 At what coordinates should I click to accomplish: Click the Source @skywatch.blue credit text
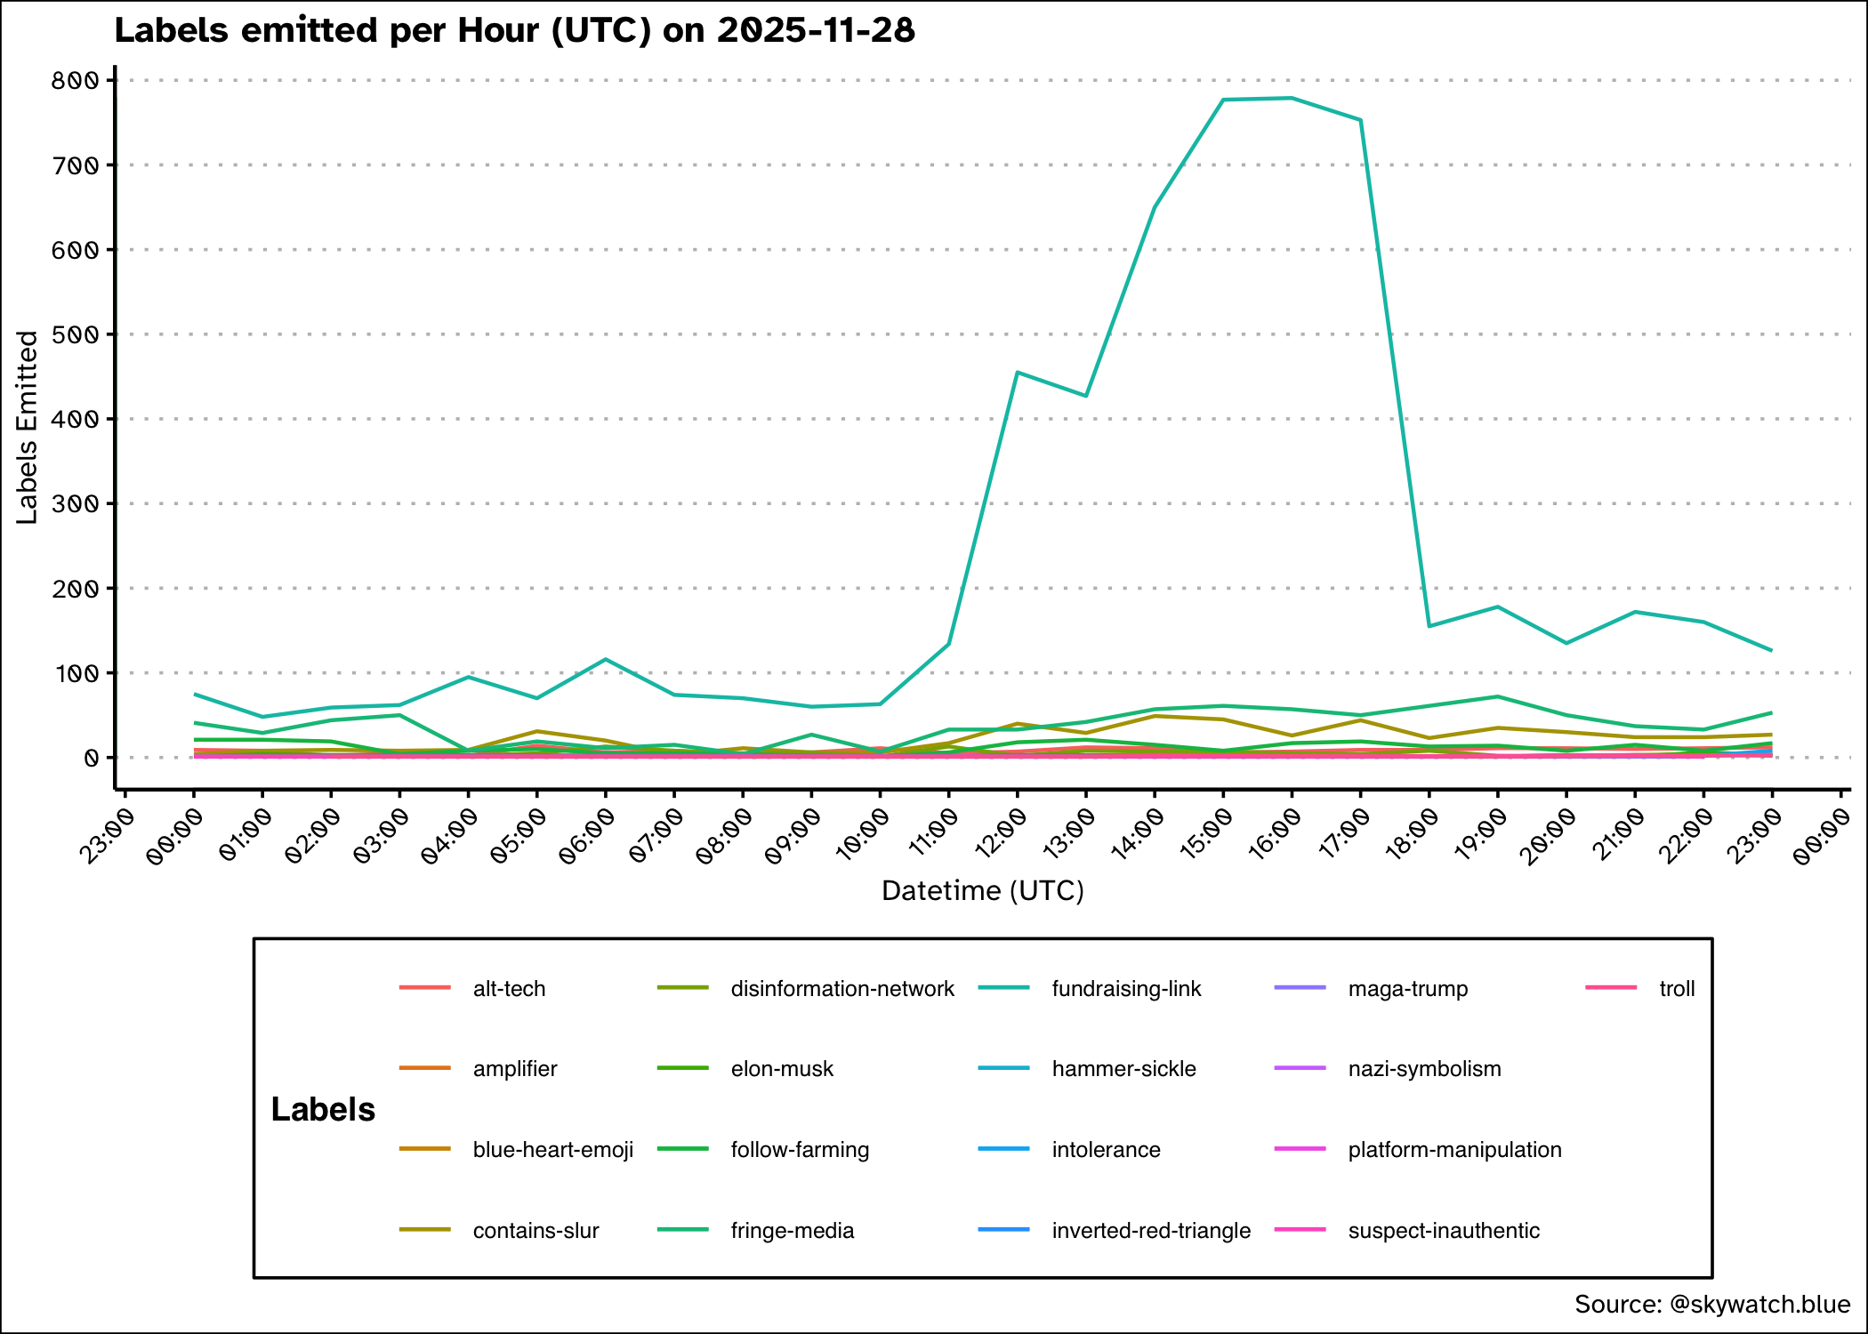tap(1711, 1305)
